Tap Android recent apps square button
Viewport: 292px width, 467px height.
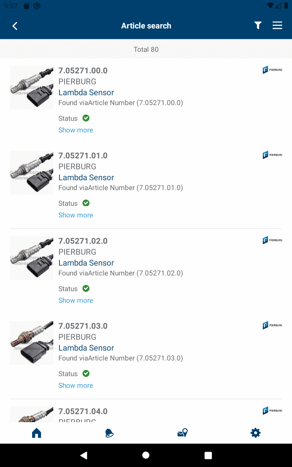coord(208,455)
